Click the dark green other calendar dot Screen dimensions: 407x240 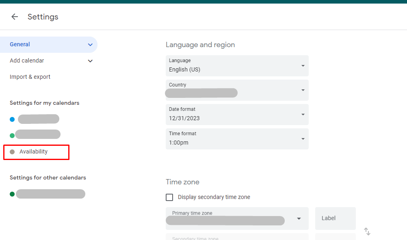pyautogui.click(x=12, y=194)
